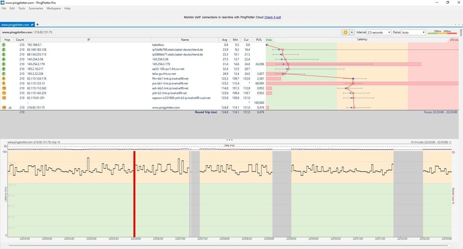
Task: Open the dropdown arrow beside the pause button
Action: (352, 32)
